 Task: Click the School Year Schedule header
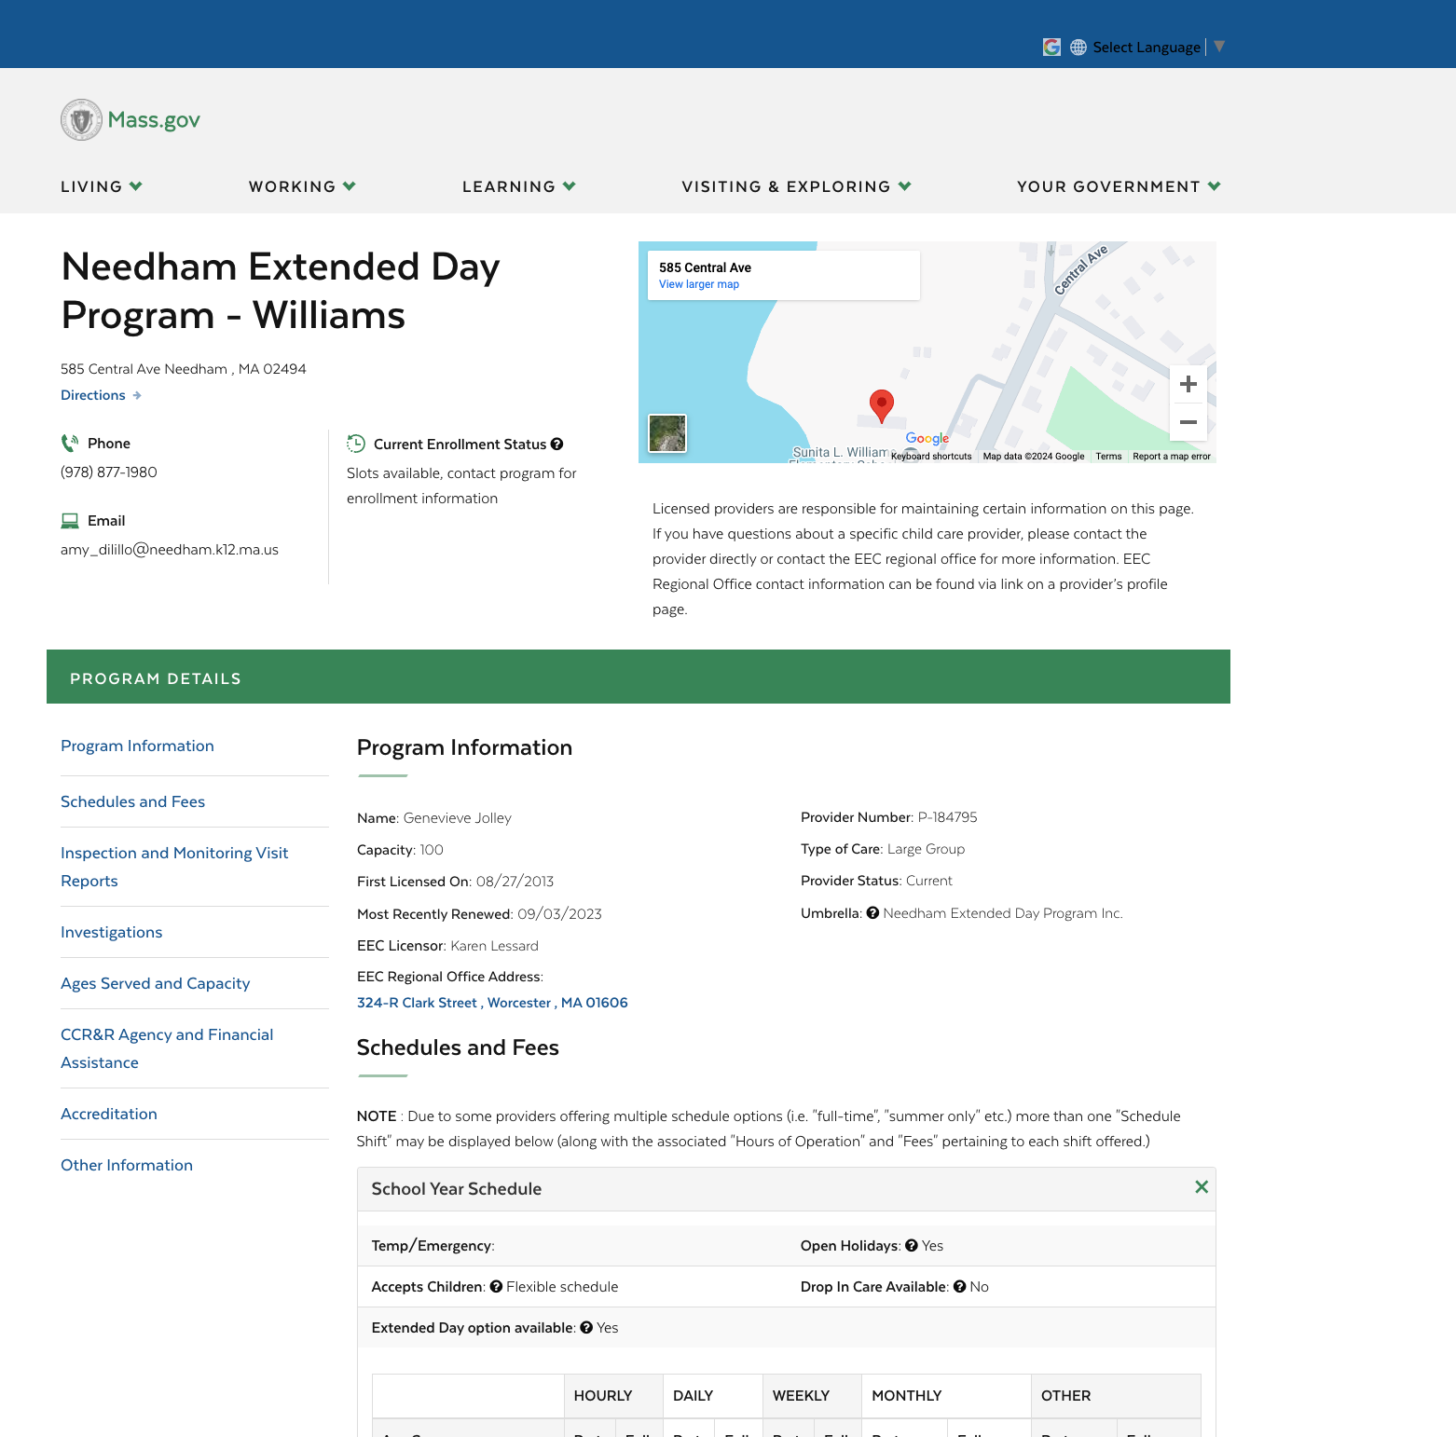[x=787, y=1189]
